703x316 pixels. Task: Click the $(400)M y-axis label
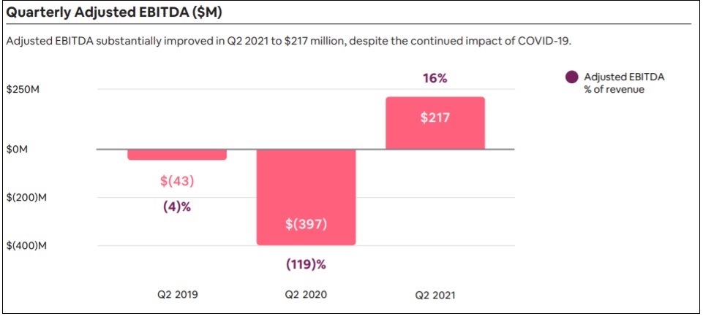point(26,245)
